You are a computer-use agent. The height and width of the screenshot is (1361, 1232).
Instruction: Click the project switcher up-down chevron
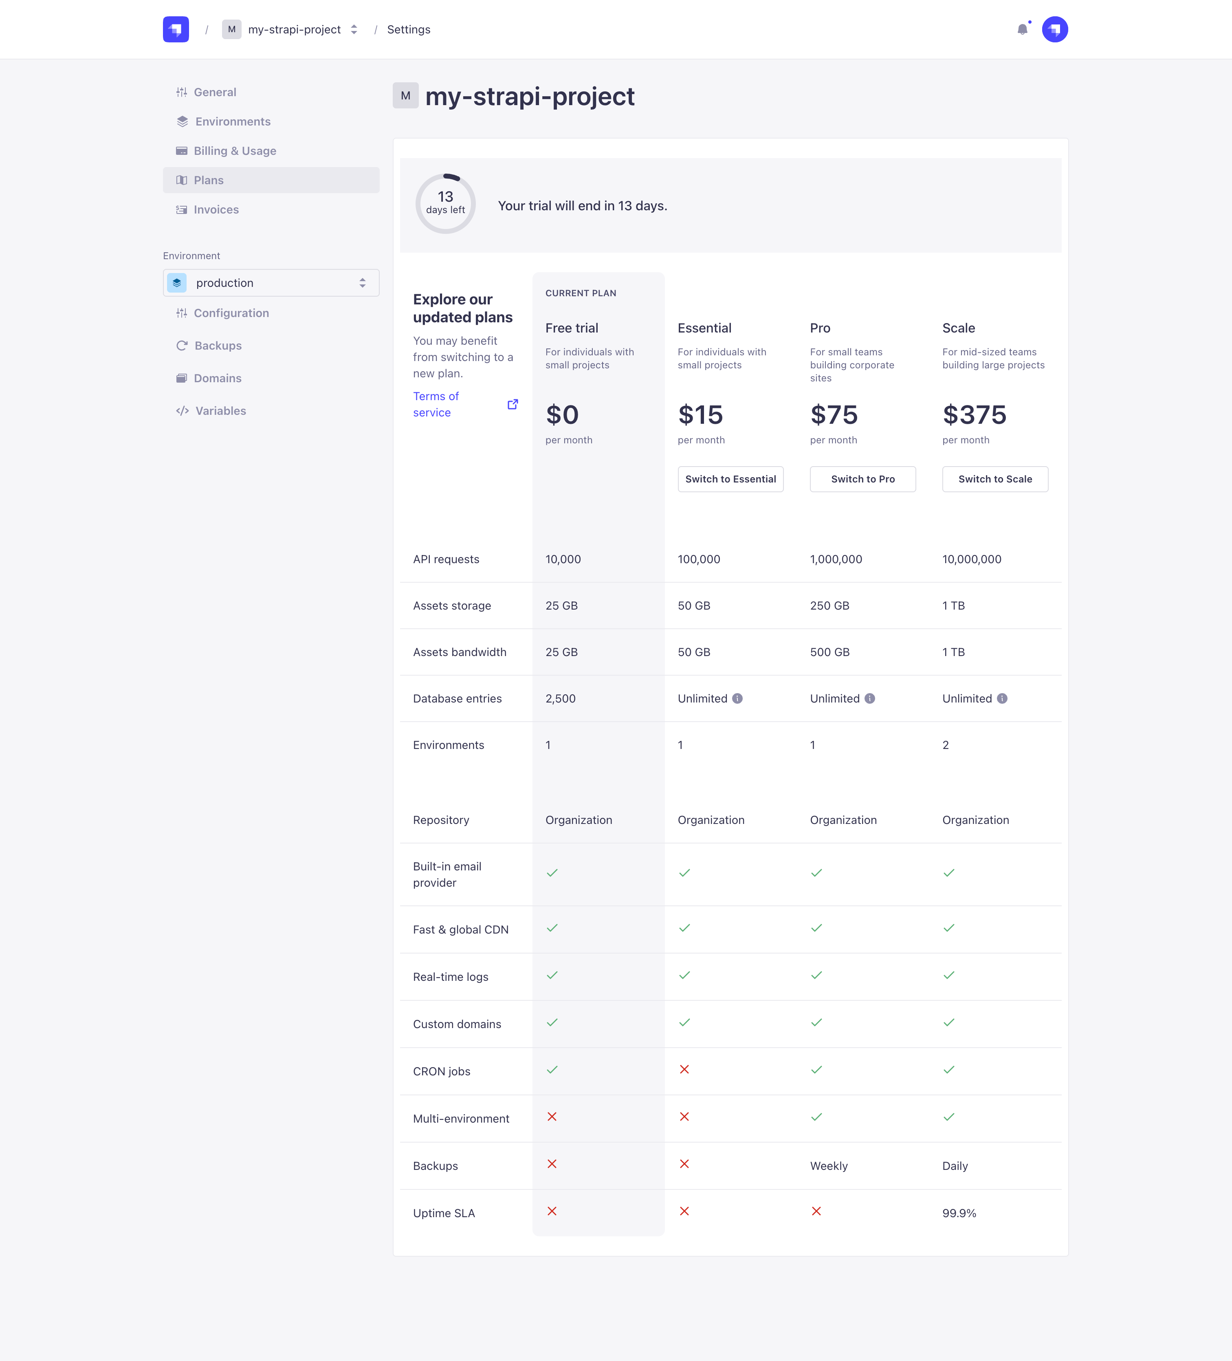pos(354,30)
